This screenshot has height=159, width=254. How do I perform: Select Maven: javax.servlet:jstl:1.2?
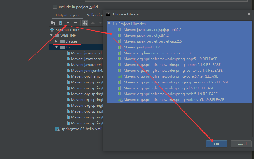(x=146, y=36)
